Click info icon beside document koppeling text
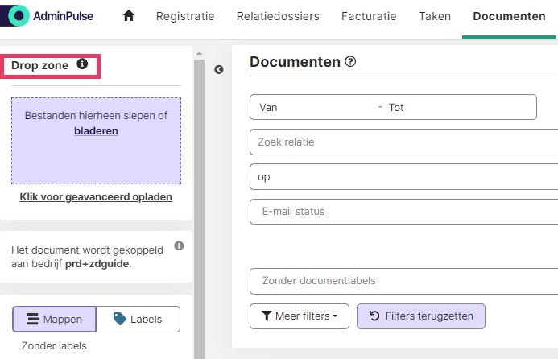 coord(179,246)
